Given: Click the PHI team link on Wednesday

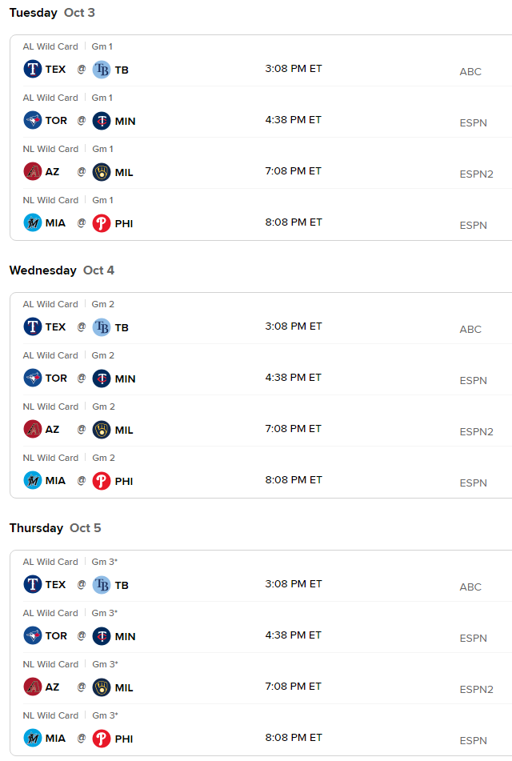Looking at the screenshot, I should (124, 482).
